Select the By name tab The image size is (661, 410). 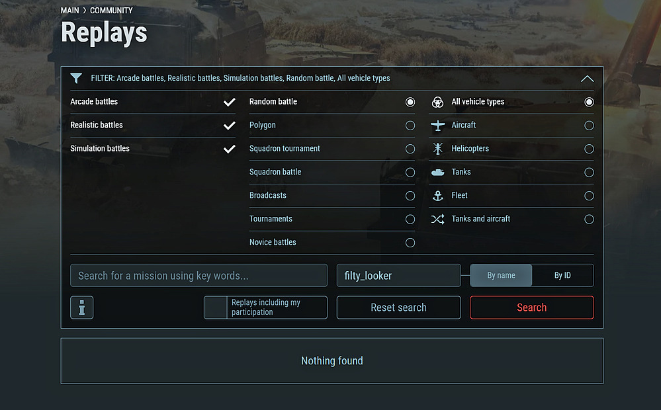pyautogui.click(x=501, y=276)
